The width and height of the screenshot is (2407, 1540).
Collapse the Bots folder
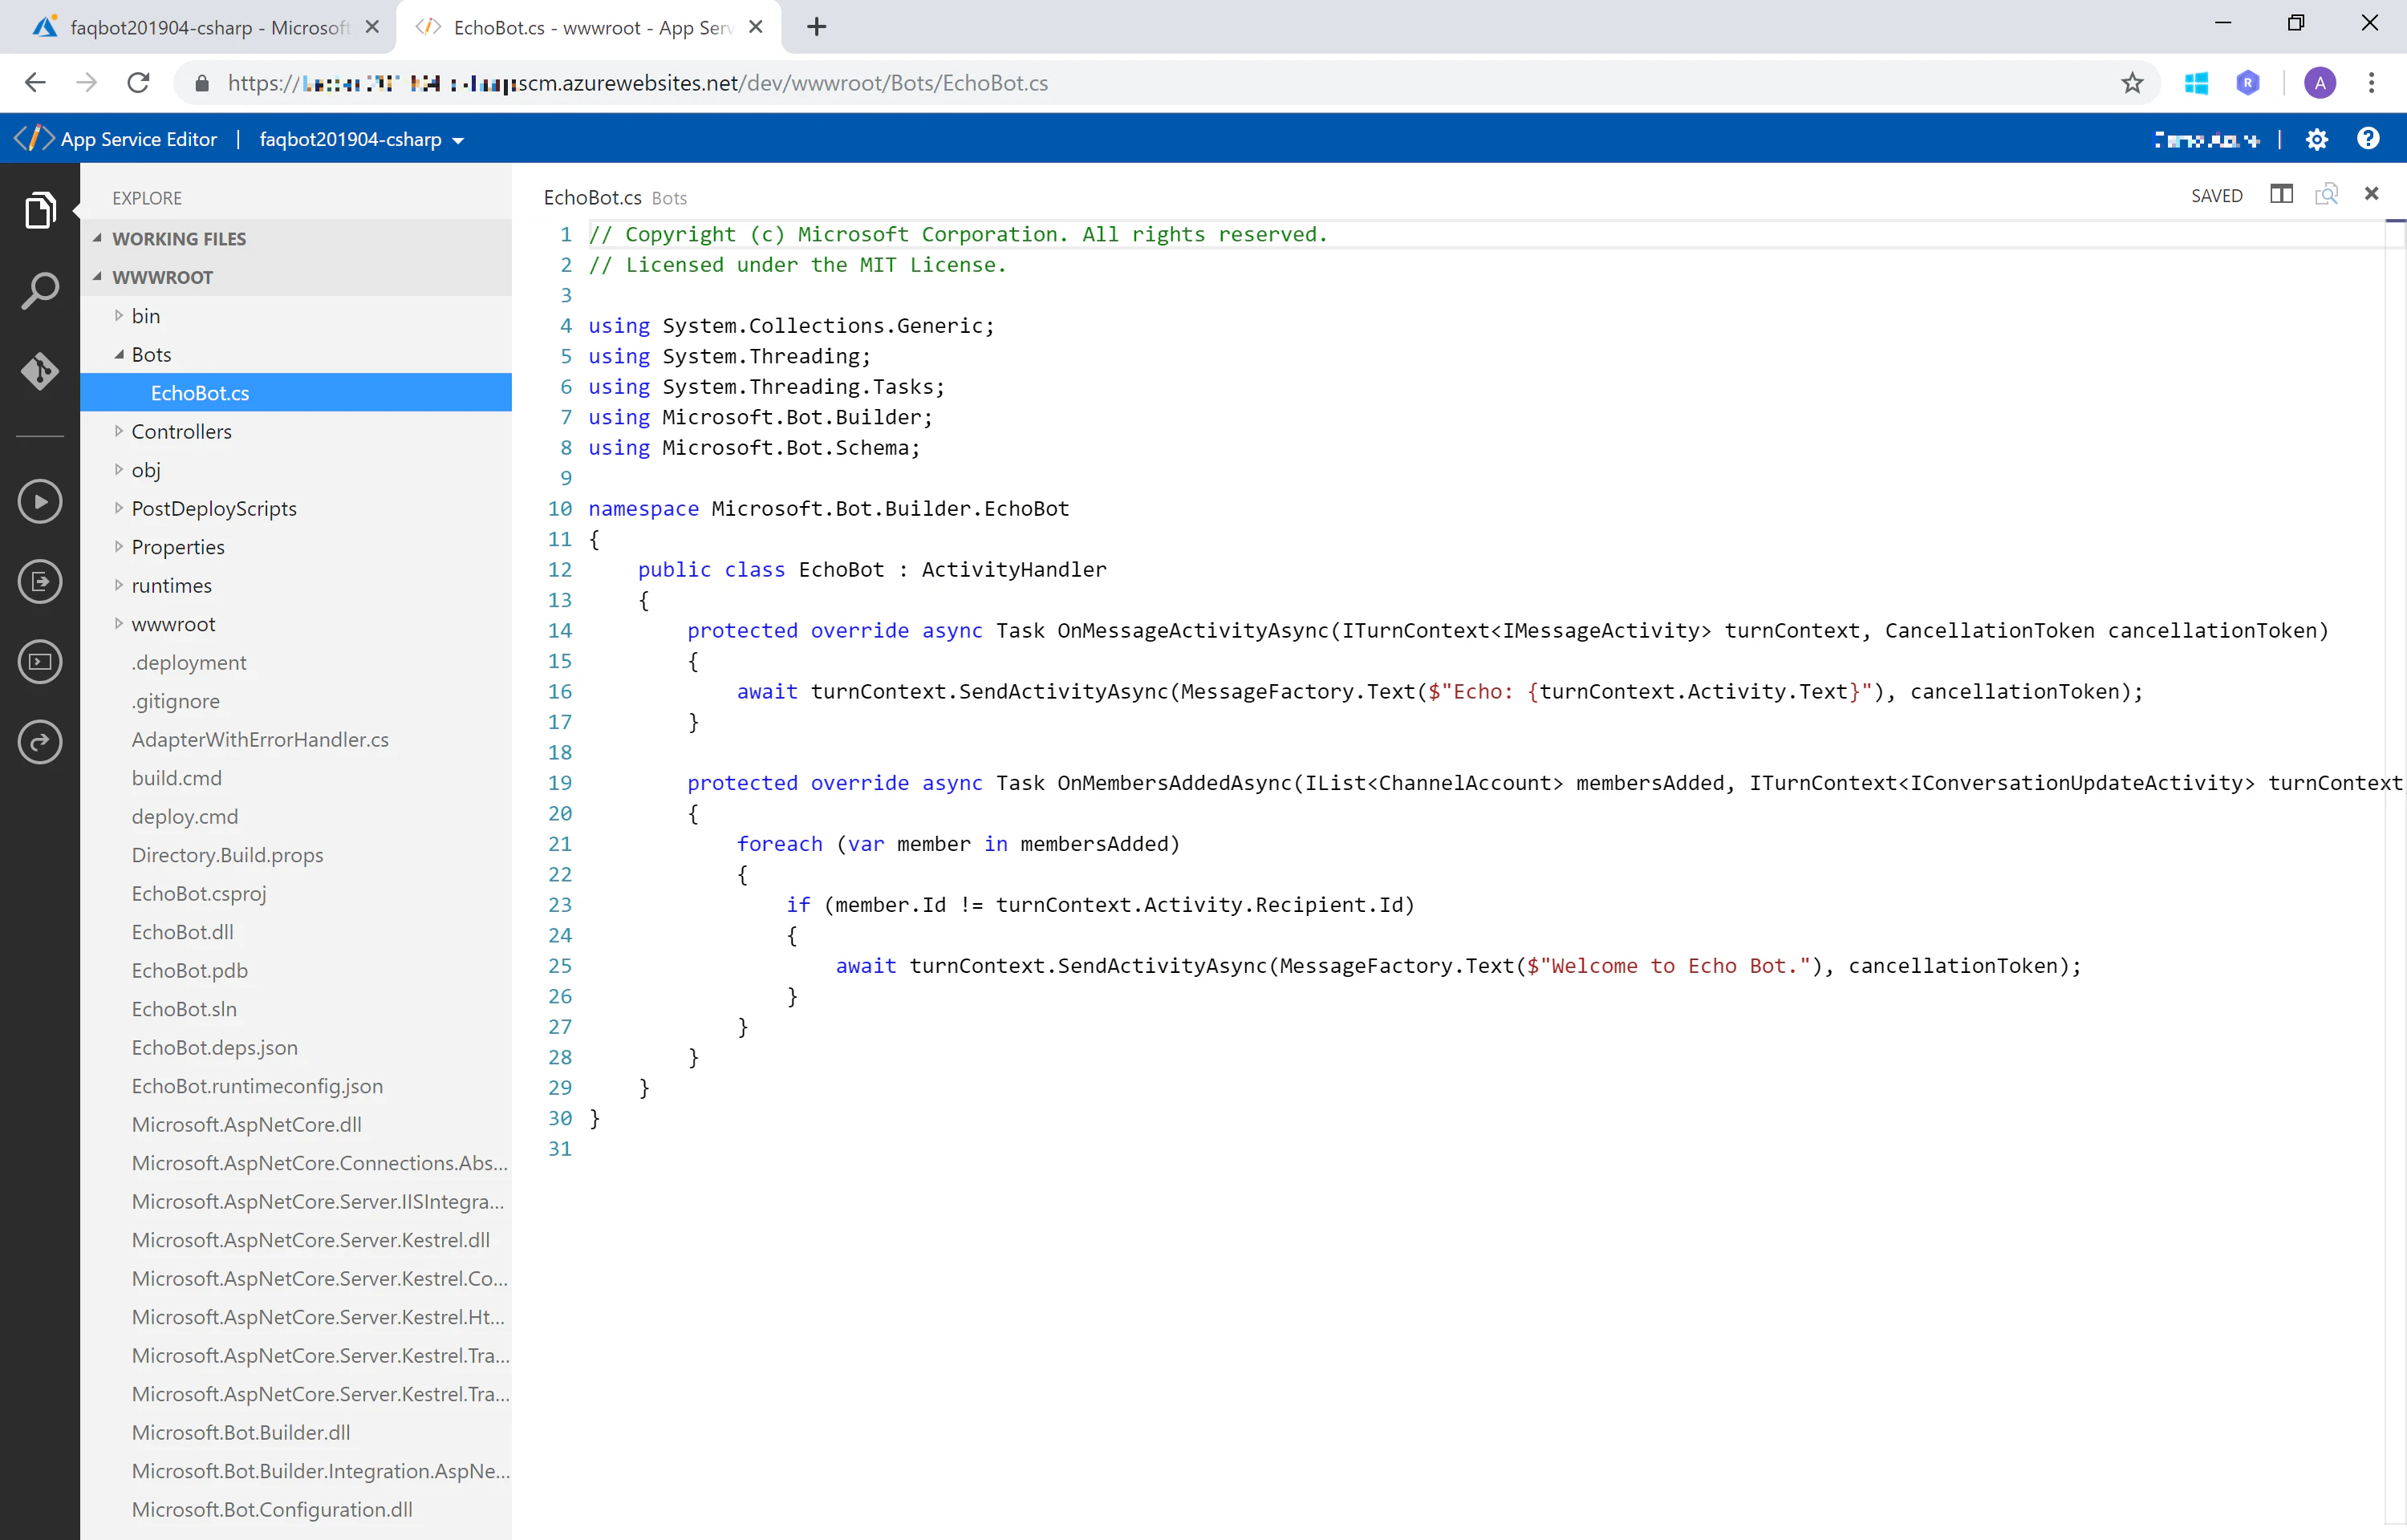coord(118,354)
